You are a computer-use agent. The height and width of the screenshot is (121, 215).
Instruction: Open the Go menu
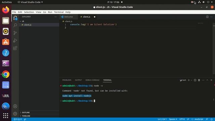tap(45, 12)
